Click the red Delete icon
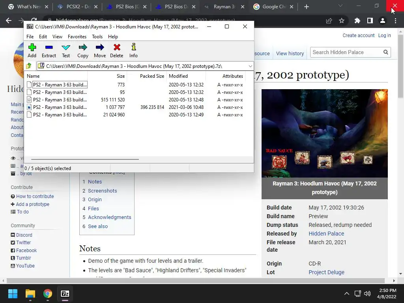This screenshot has width=404, height=303. (x=117, y=51)
